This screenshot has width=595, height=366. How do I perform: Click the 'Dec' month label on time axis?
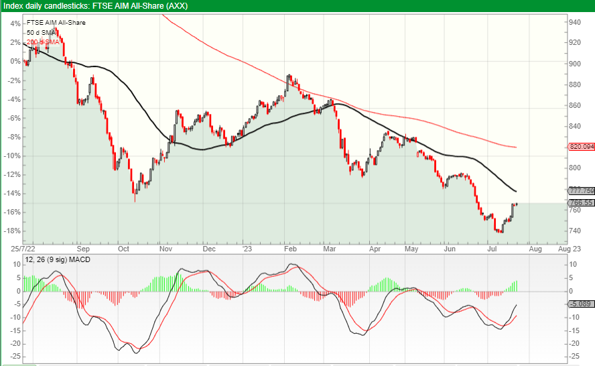pyautogui.click(x=209, y=249)
